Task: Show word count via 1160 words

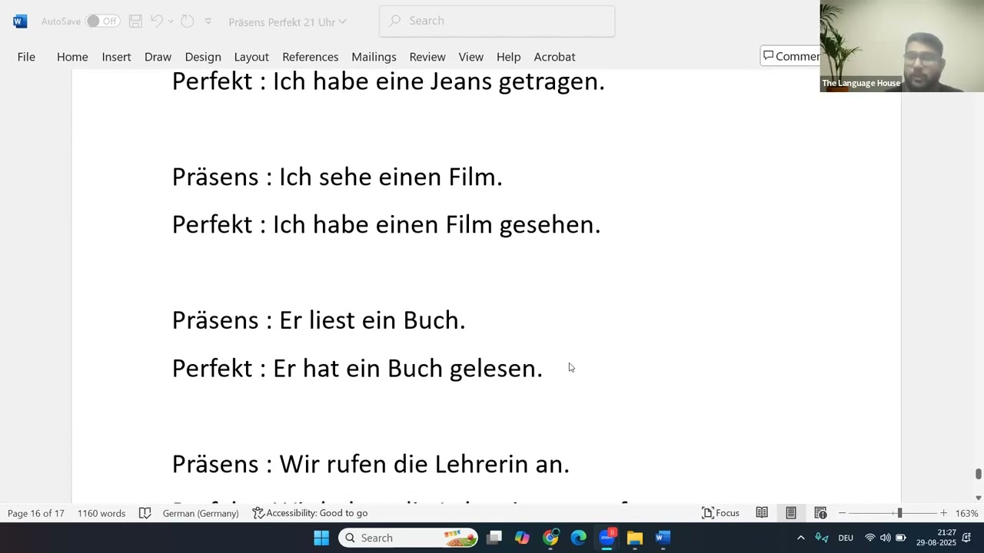Action: [x=101, y=513]
